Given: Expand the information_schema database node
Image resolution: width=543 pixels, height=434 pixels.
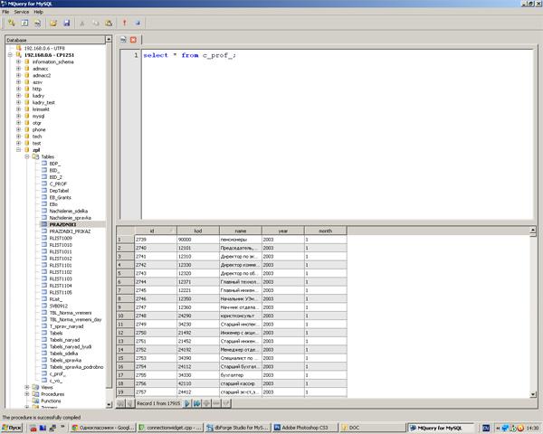Looking at the screenshot, I should pos(19,61).
